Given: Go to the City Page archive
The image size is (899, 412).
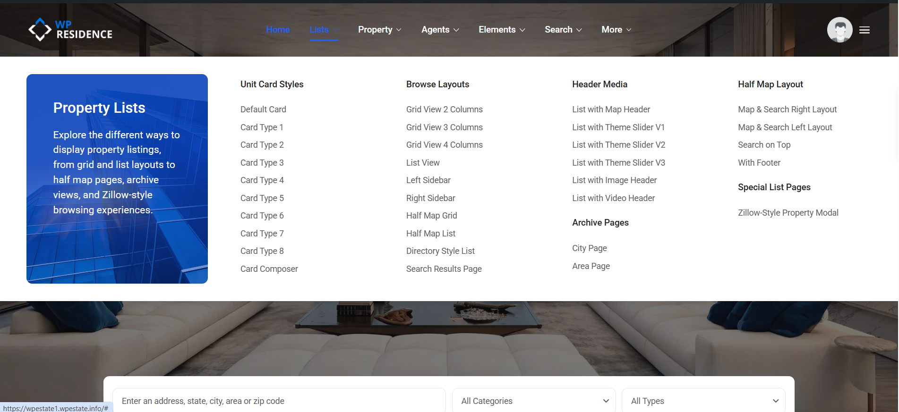Looking at the screenshot, I should point(589,248).
